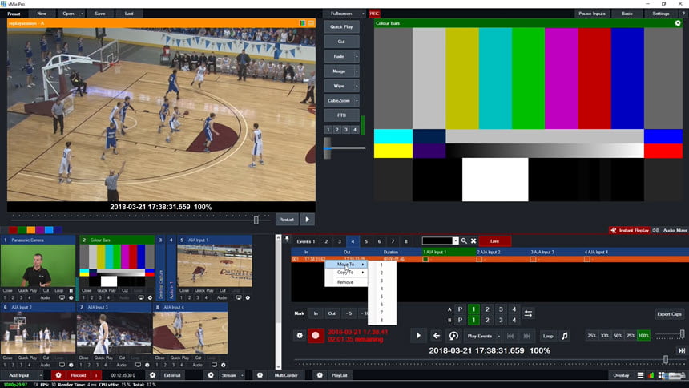
Task: Open the Record settings gear
Action: point(58,375)
